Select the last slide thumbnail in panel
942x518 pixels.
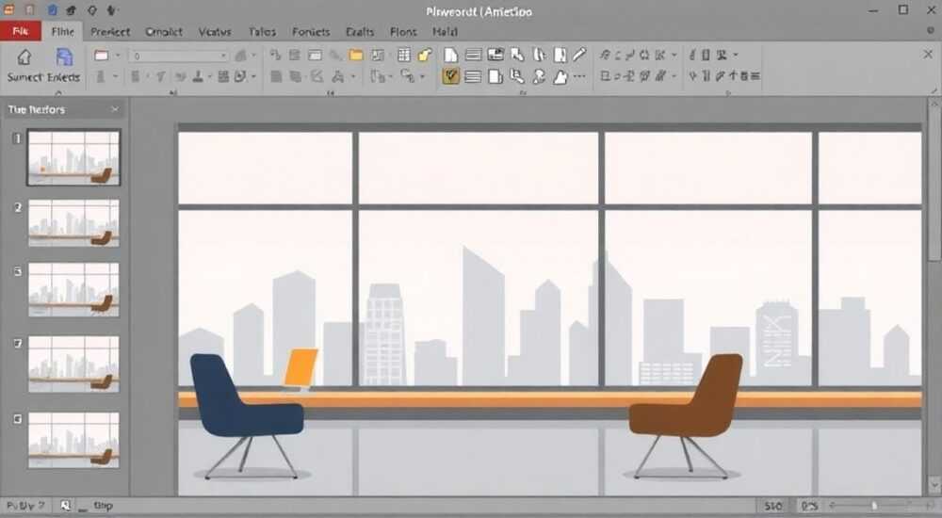point(73,440)
